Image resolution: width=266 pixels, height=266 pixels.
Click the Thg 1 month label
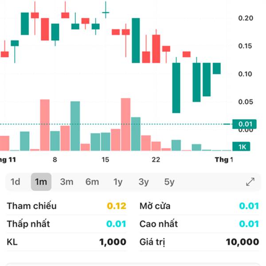tap(224, 160)
